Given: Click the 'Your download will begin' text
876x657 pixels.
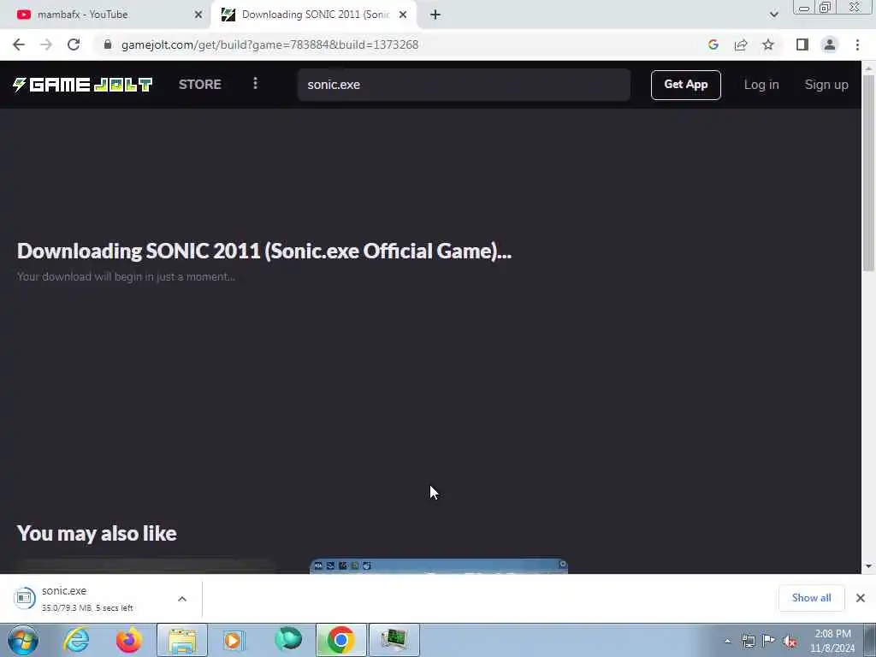Looking at the screenshot, I should click(x=127, y=276).
